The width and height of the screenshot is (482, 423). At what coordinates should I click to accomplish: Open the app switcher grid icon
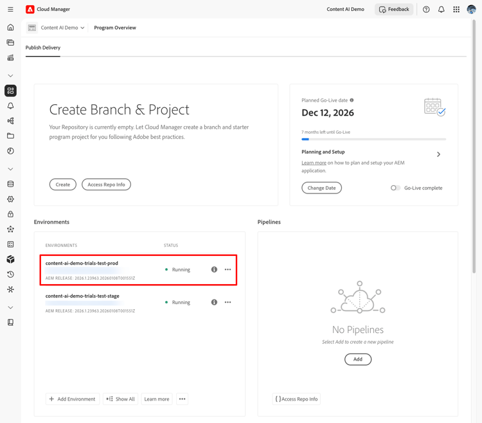click(x=456, y=9)
